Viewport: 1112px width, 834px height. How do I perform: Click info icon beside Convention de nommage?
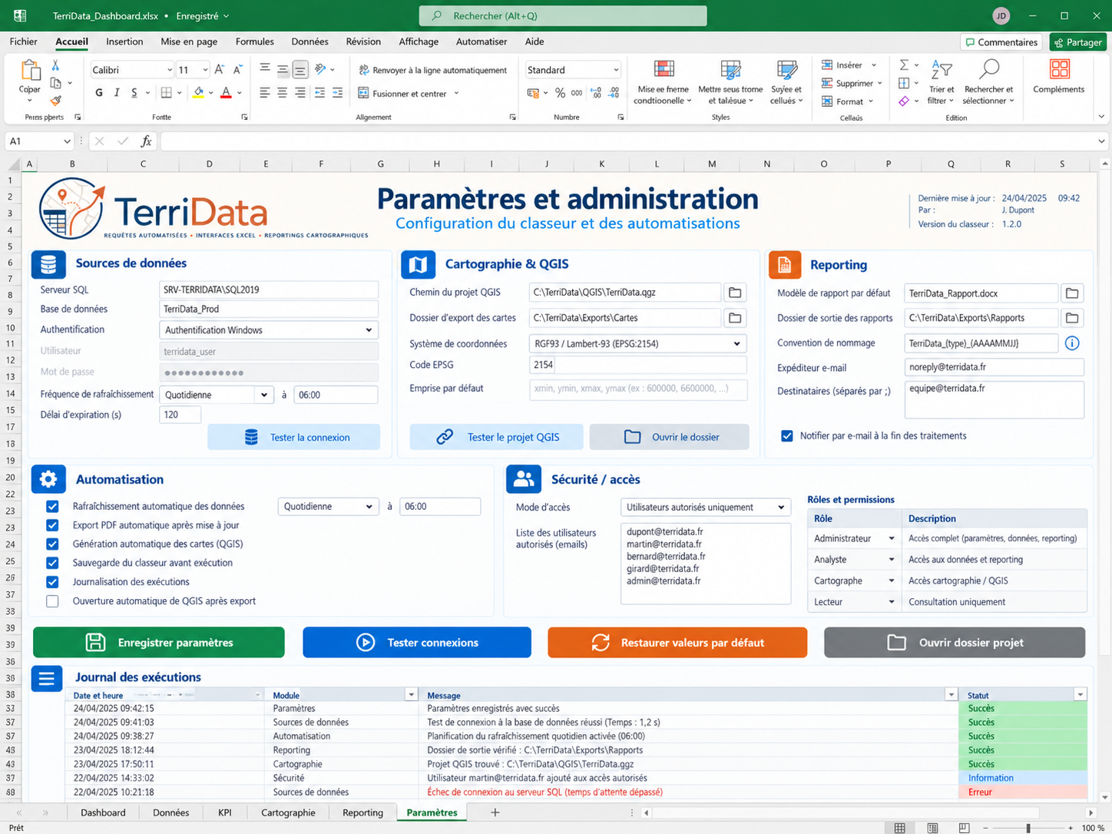click(1072, 343)
